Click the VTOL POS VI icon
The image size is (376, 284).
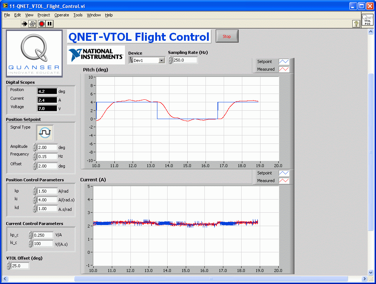[367, 19]
